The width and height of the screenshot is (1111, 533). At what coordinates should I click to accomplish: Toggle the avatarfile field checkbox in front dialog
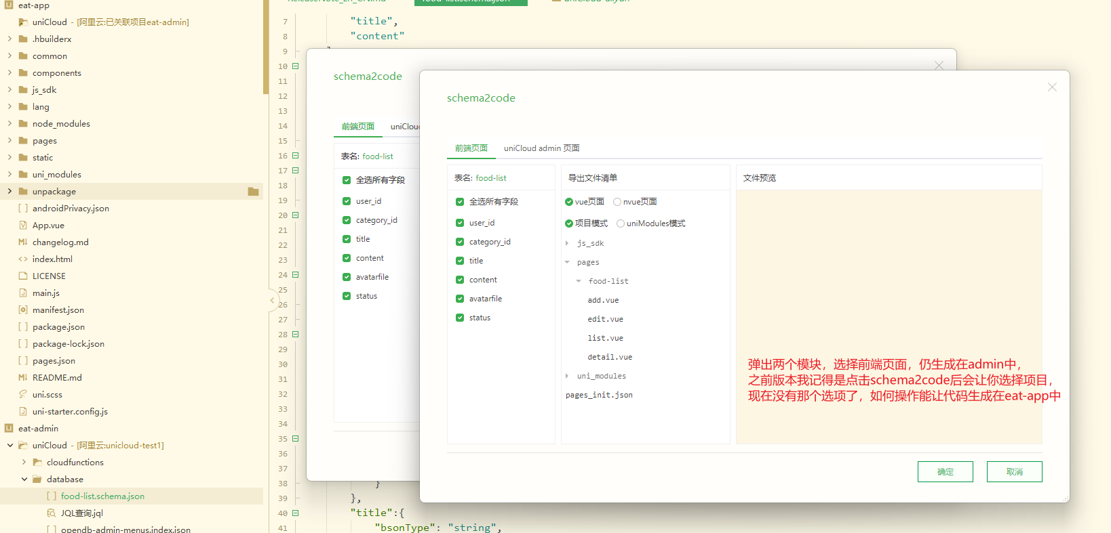tap(460, 299)
